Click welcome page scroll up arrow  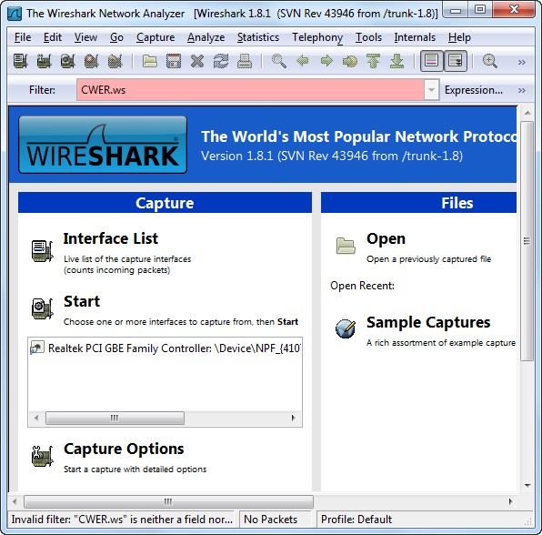[527, 113]
